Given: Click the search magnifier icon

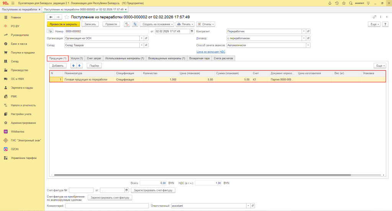Looking at the screenshot, I should tap(351, 3).
